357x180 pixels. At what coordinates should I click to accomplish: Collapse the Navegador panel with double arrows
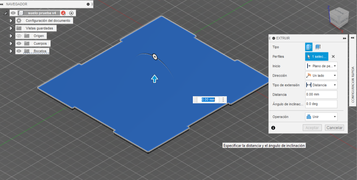click(x=2, y=4)
